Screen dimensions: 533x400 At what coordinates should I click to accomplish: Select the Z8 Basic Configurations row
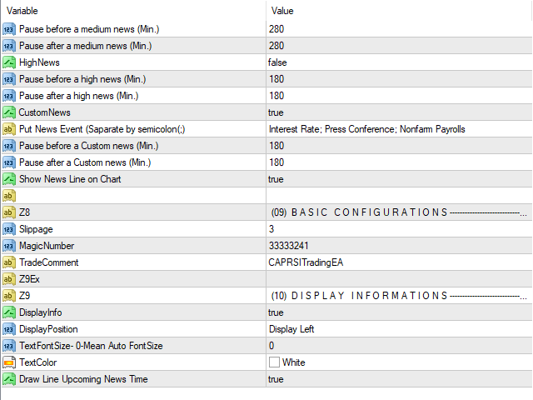pyautogui.click(x=266, y=212)
